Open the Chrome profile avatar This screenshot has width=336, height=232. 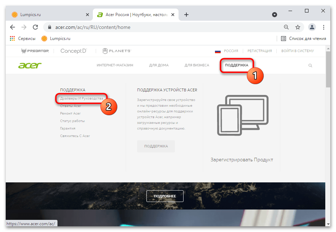click(x=312, y=27)
